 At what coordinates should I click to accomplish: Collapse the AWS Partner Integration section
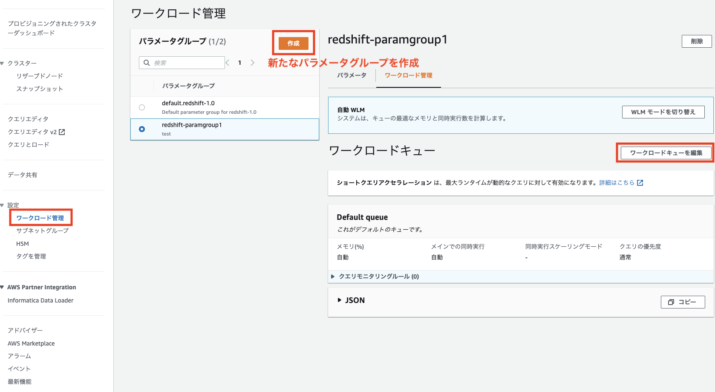[3, 287]
